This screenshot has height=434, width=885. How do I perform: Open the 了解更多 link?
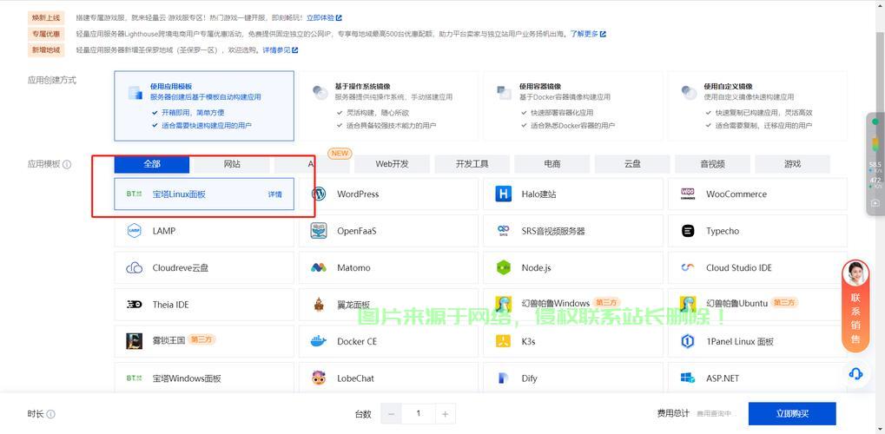click(x=588, y=34)
